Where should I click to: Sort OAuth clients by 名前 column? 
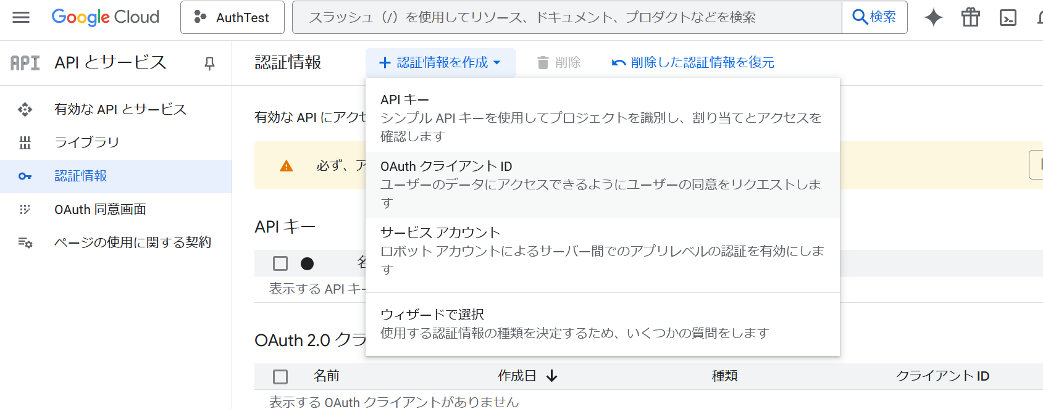(x=326, y=376)
